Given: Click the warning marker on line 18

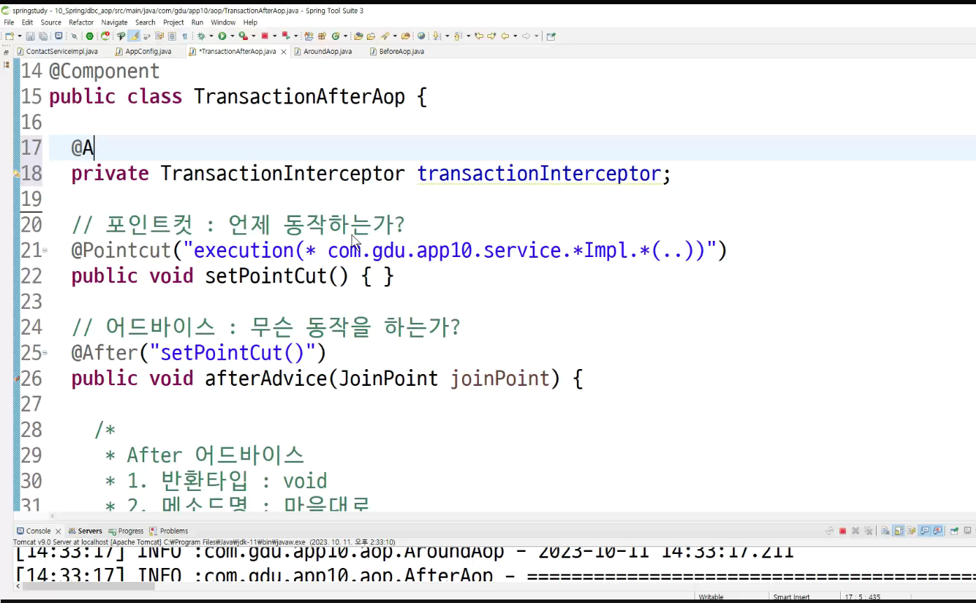Looking at the screenshot, I should (x=17, y=174).
